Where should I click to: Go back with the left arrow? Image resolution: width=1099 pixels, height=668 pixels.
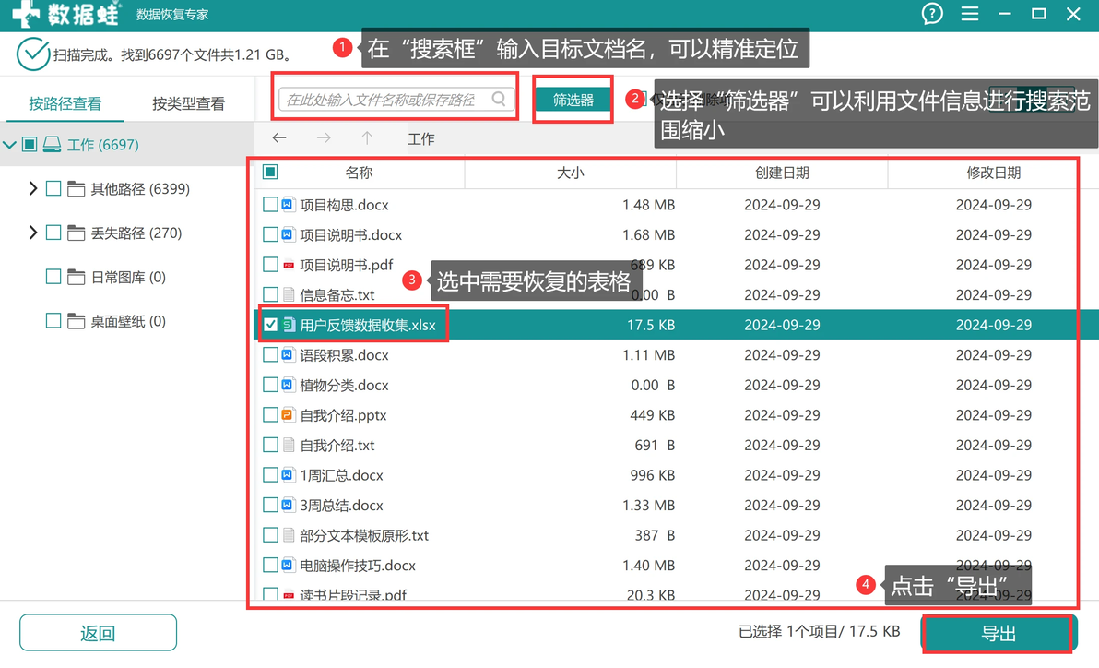[279, 138]
